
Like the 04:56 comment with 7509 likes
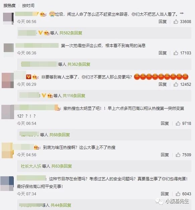tap(178, 155)
